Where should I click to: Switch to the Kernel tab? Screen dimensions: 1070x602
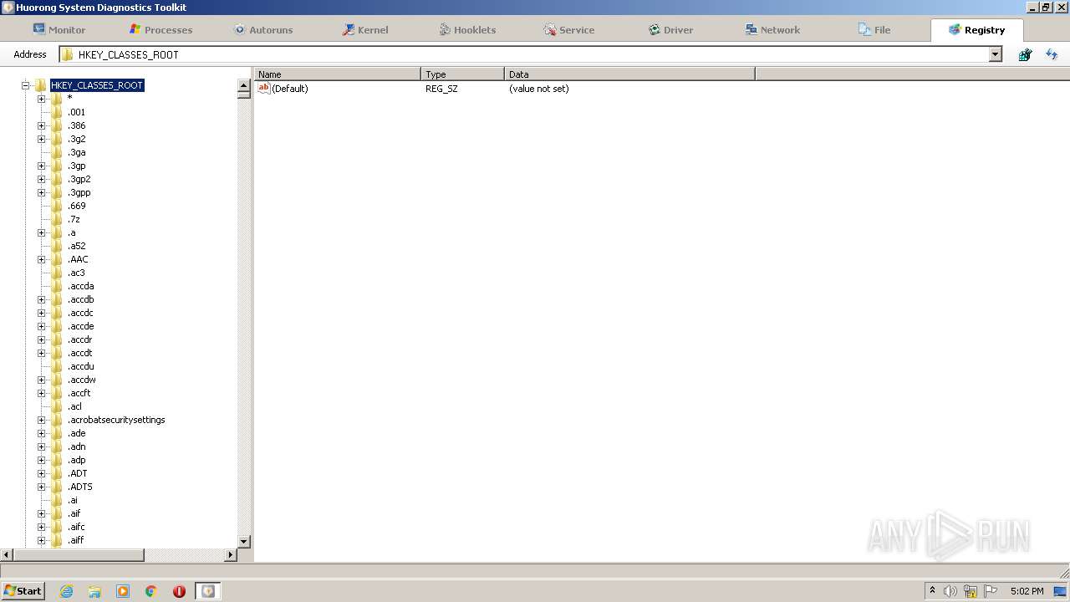pyautogui.click(x=364, y=29)
